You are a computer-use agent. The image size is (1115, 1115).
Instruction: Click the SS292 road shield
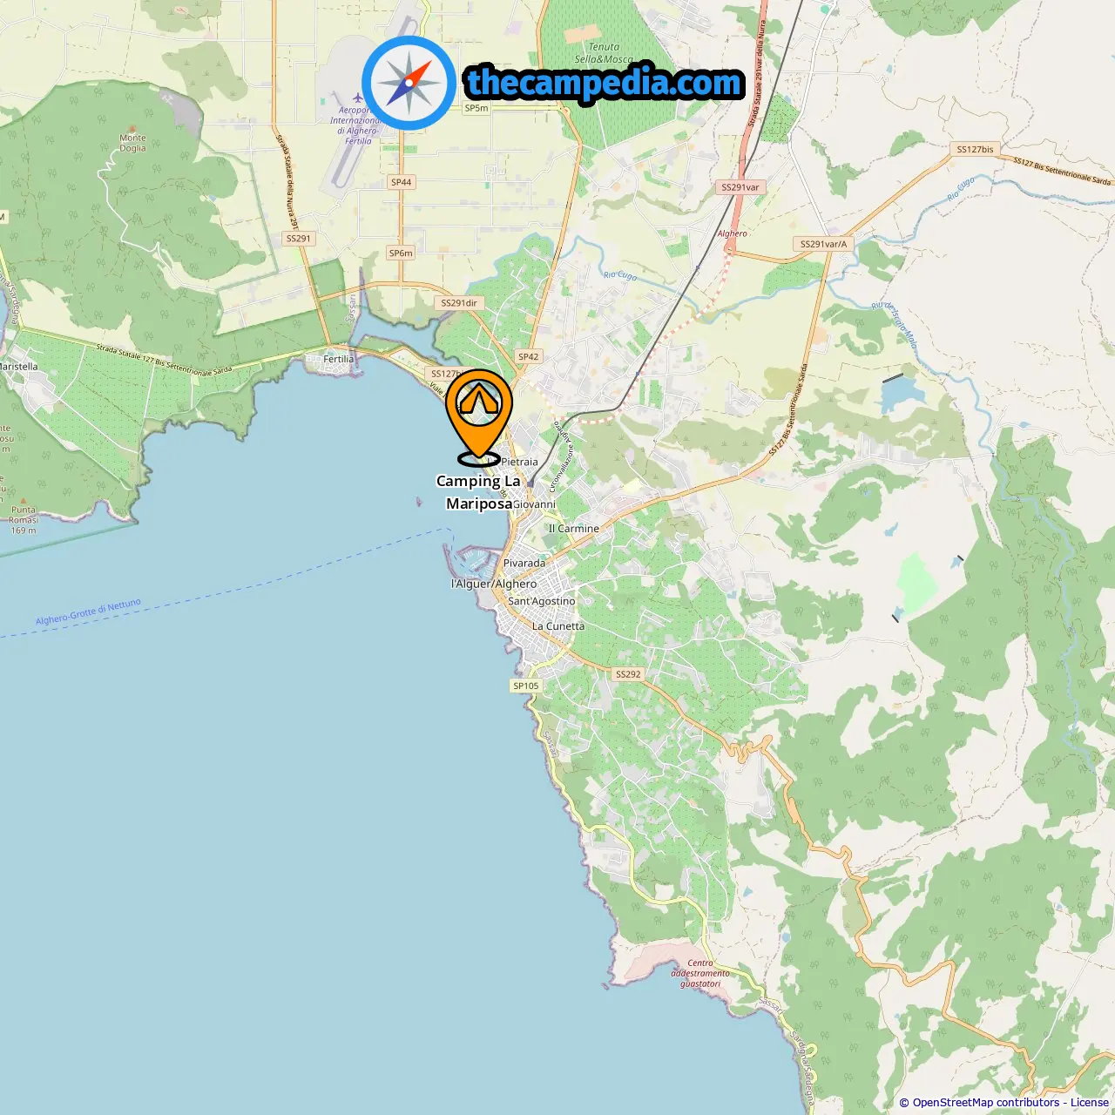[x=627, y=674]
